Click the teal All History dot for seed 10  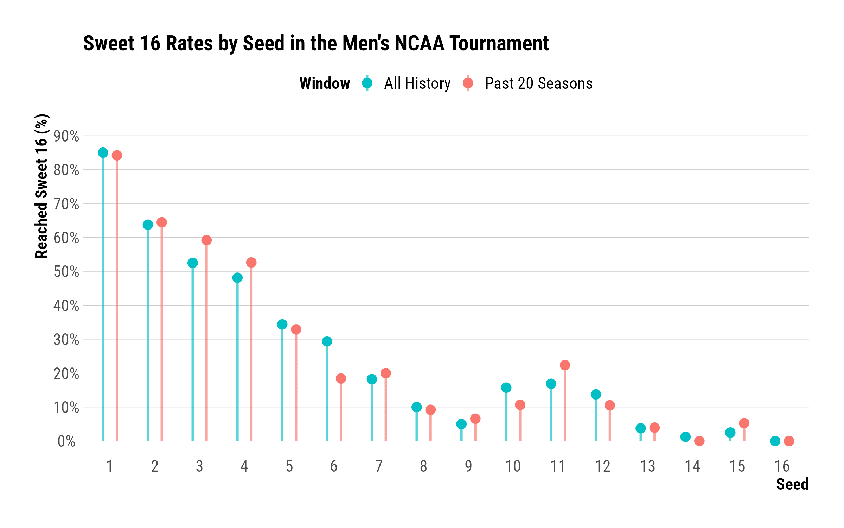pos(506,388)
